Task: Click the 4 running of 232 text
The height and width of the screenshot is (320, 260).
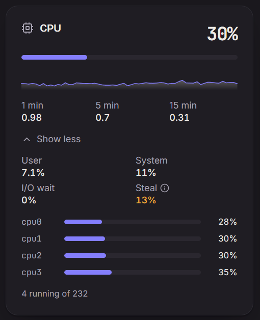Action: 55,294
